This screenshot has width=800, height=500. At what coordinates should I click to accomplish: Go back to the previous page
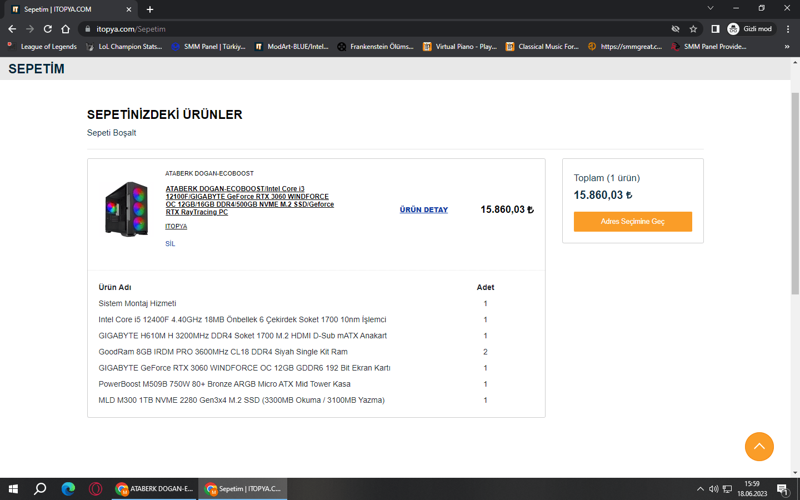12,29
